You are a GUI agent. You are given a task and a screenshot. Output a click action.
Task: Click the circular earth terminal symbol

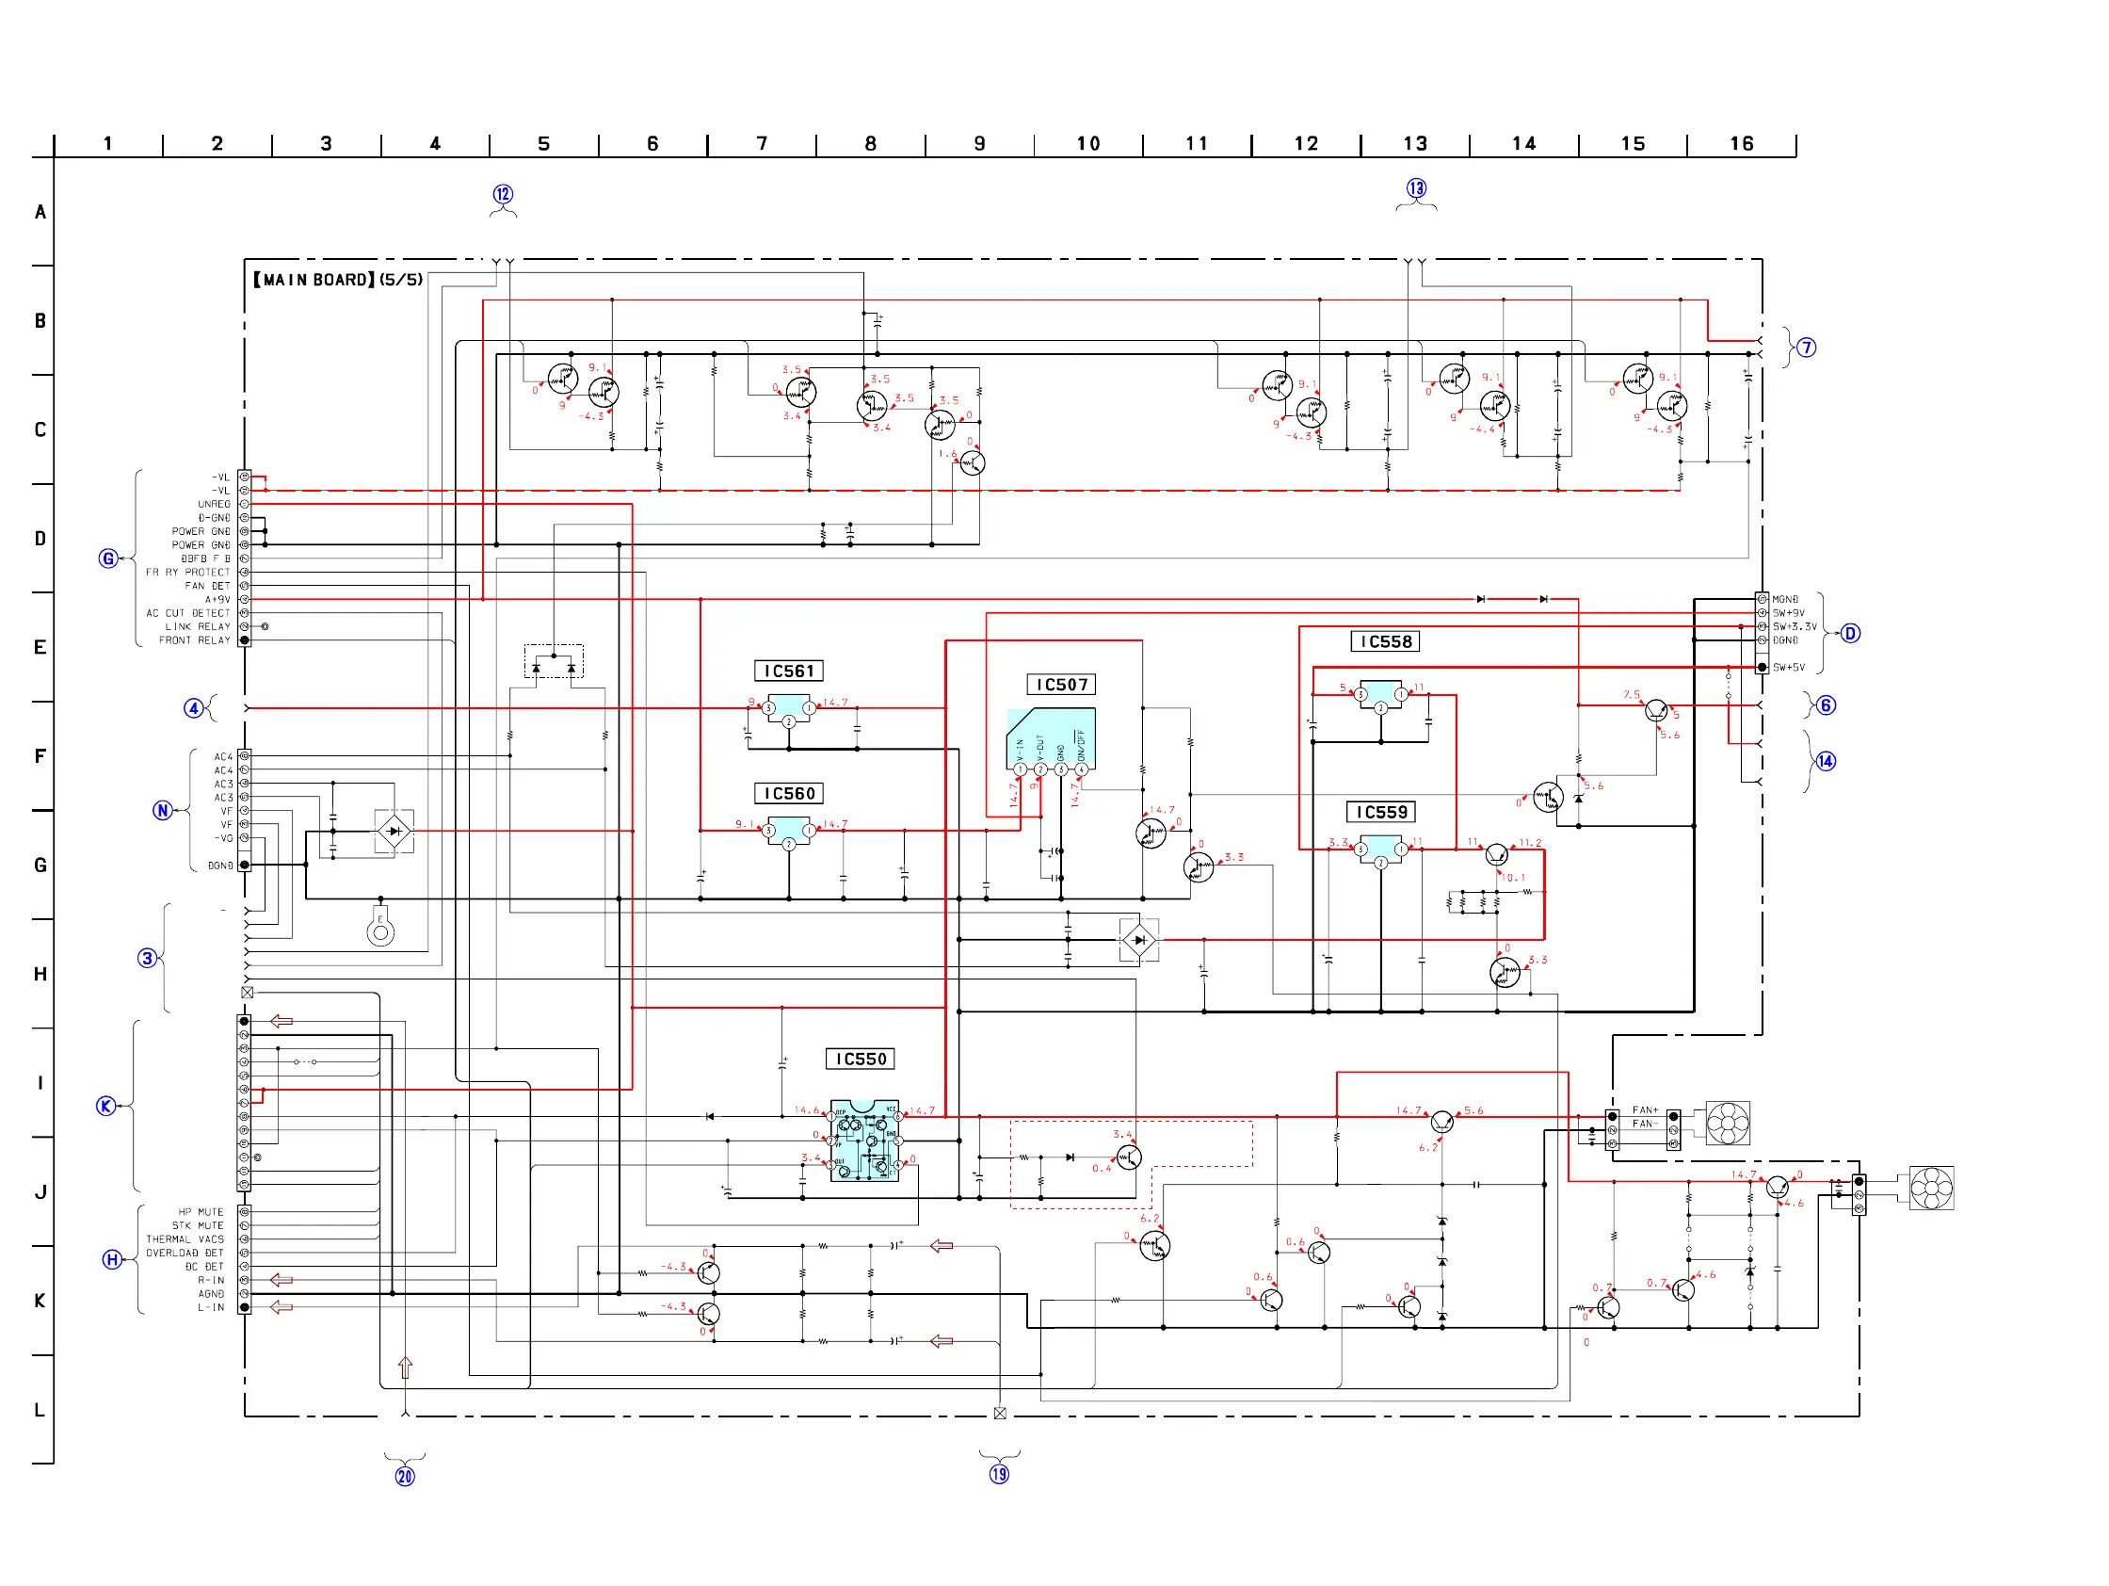pyautogui.click(x=380, y=931)
